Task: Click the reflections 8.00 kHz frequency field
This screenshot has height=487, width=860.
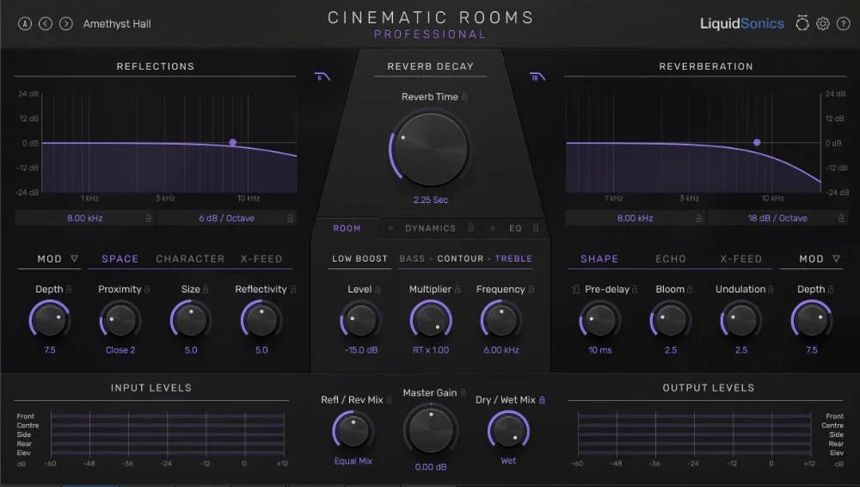Action: (85, 218)
